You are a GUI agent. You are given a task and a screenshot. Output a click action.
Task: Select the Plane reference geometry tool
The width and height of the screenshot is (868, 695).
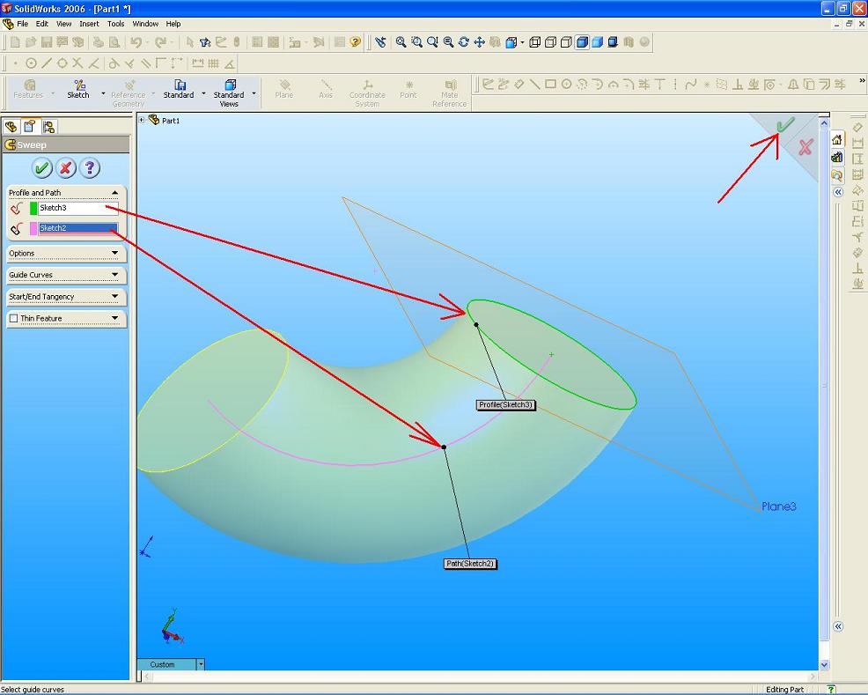point(283,85)
